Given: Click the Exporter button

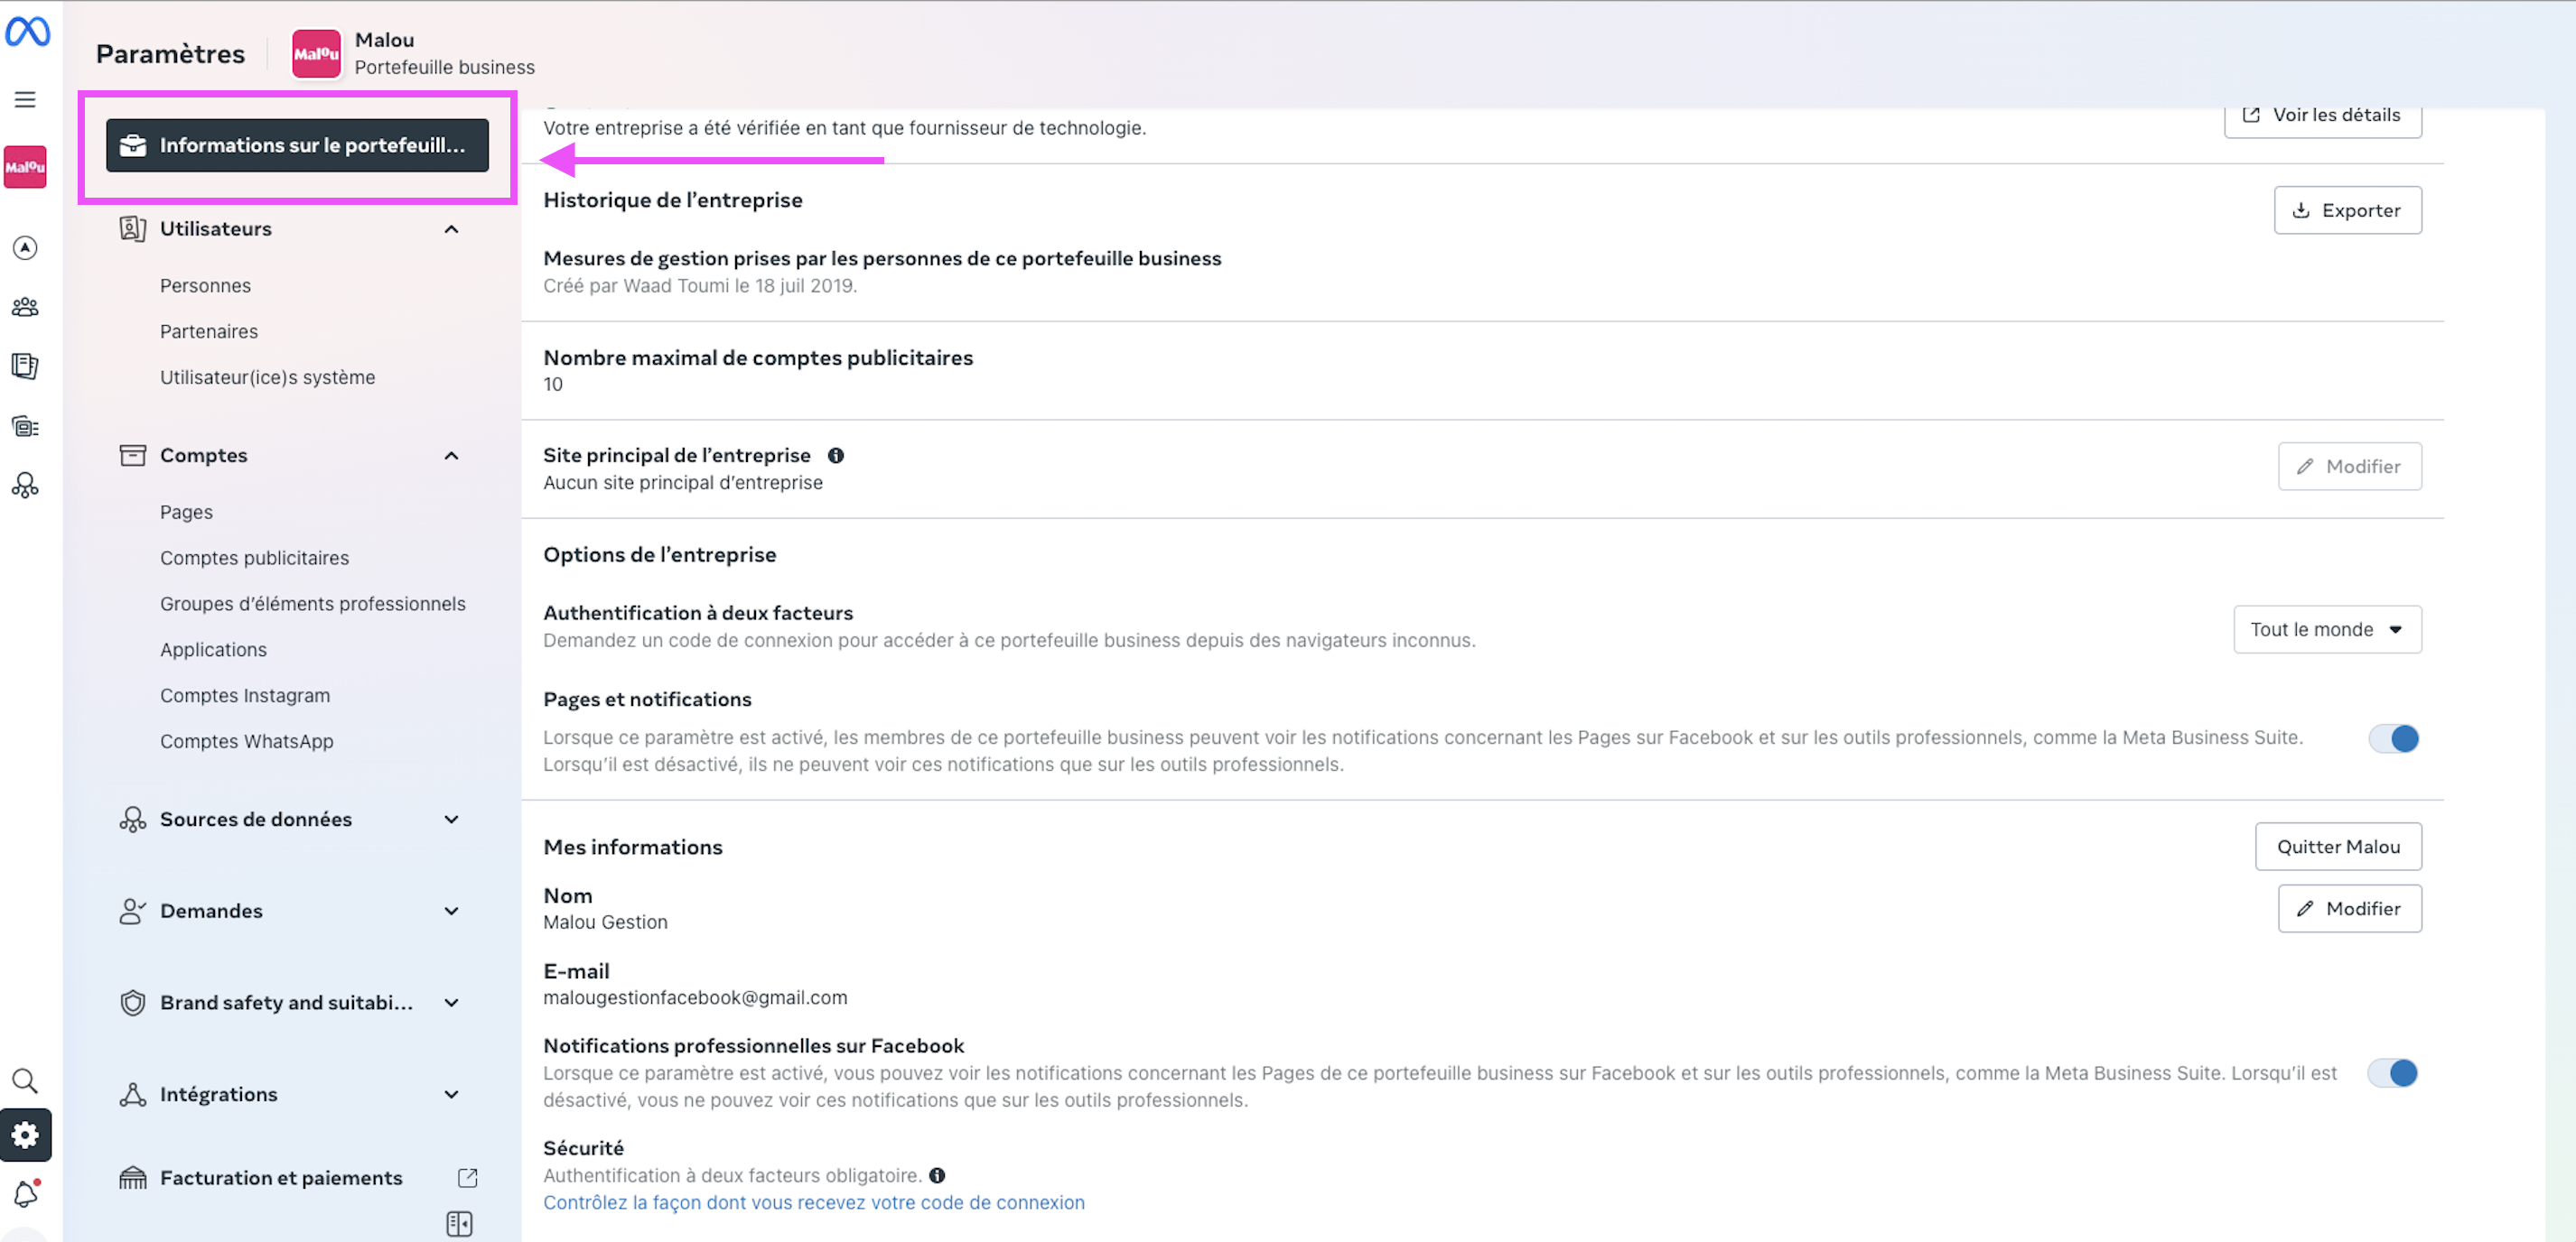Looking at the screenshot, I should tap(2347, 209).
